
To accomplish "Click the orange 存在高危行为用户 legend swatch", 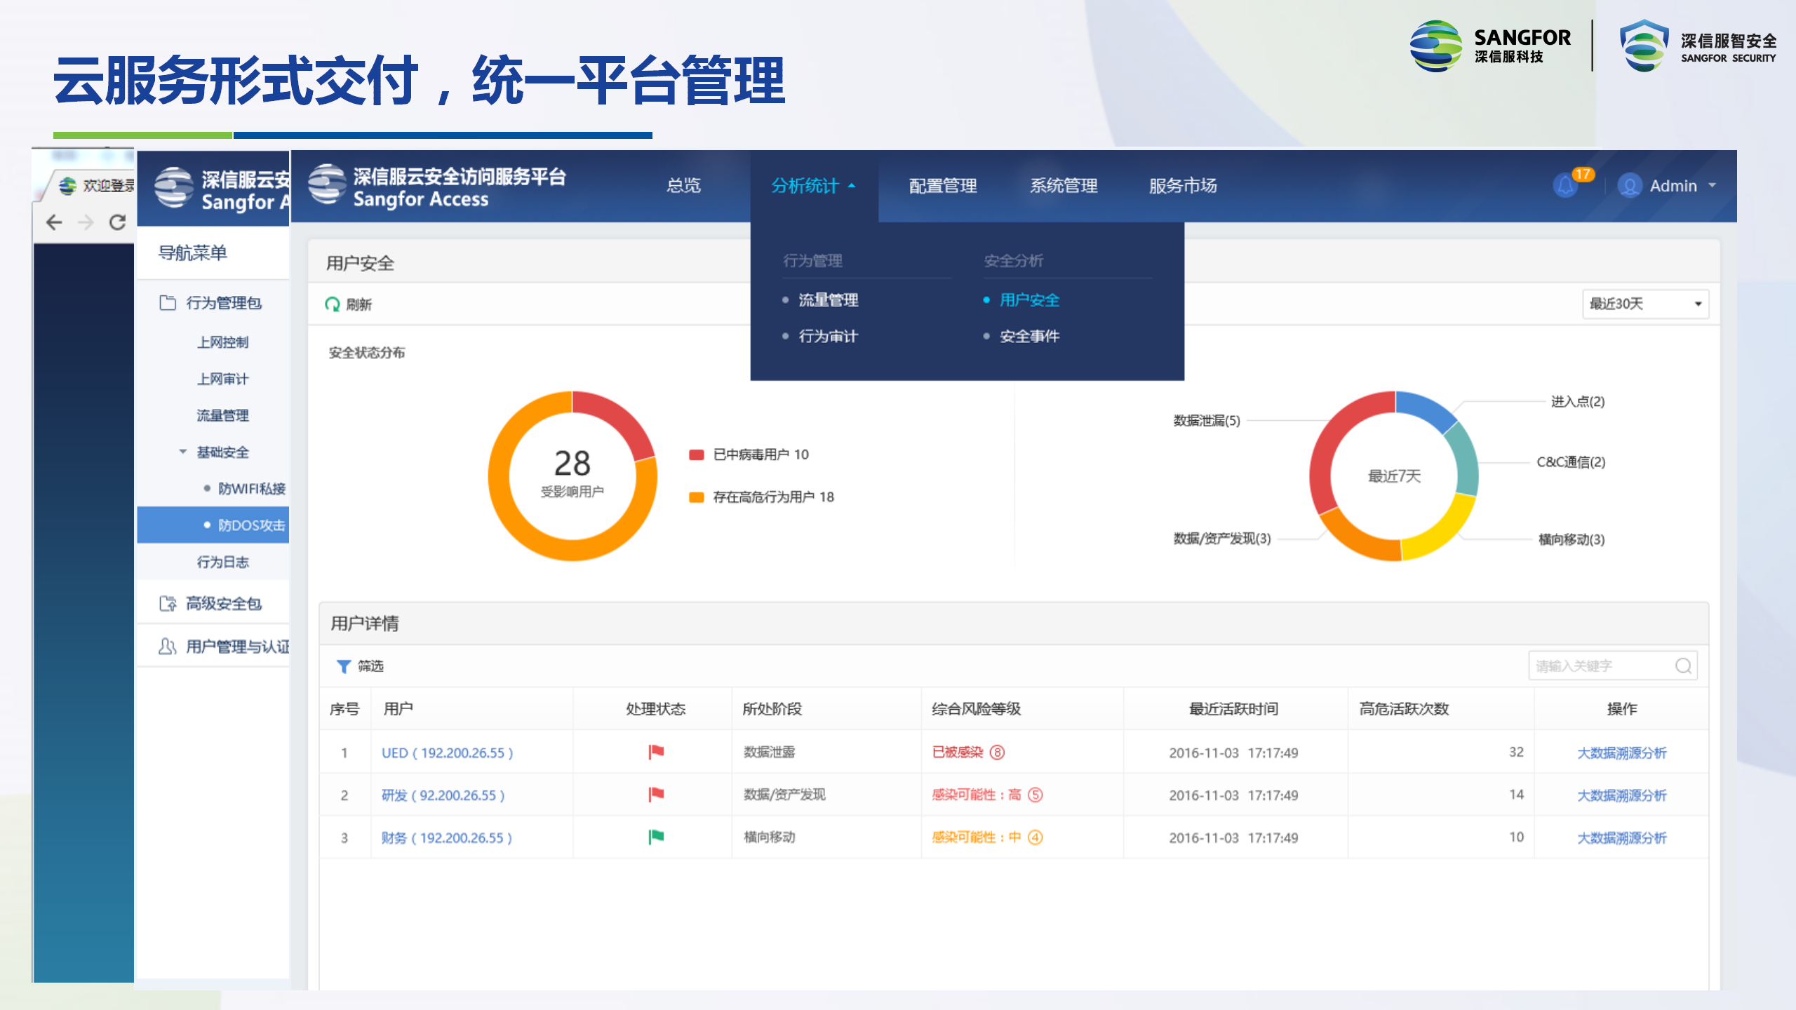I will (696, 497).
